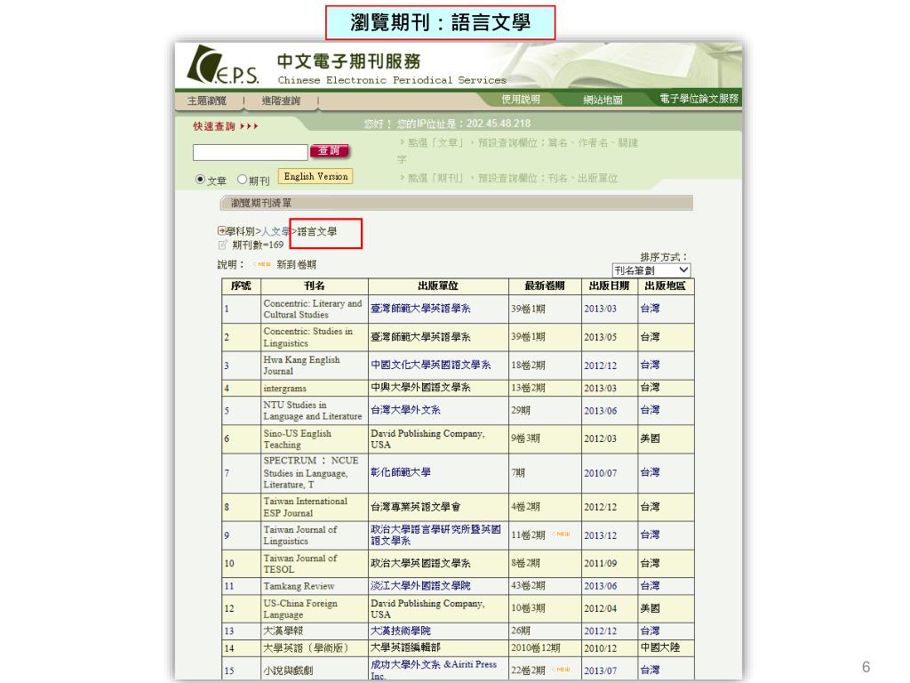Viewport: 910px width, 683px height.
Task: Open the 網站地圖 tab
Action: click(x=603, y=100)
